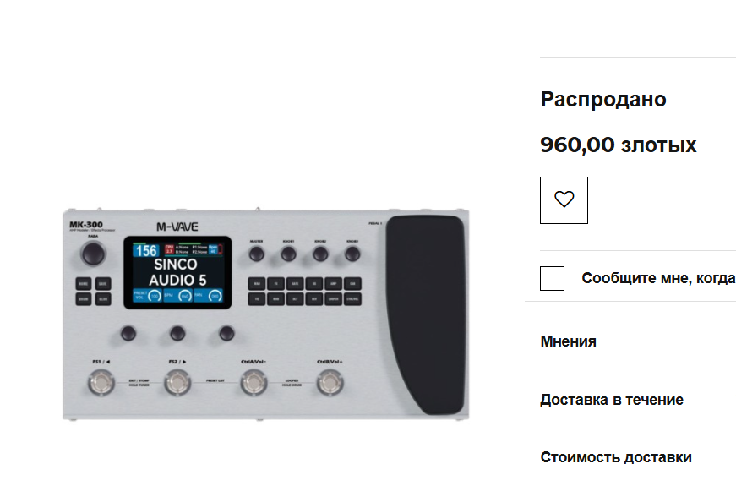Click the FS1 footswitch in the photo
Image resolution: width=736 pixels, height=486 pixels.
tap(101, 383)
